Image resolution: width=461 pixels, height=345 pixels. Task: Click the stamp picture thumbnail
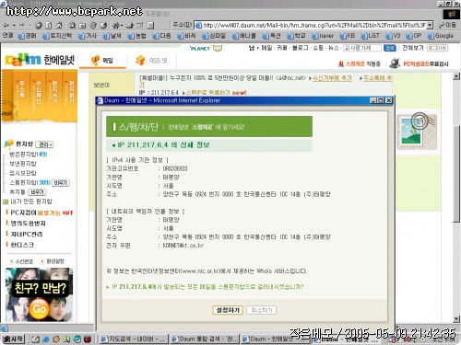417,132
